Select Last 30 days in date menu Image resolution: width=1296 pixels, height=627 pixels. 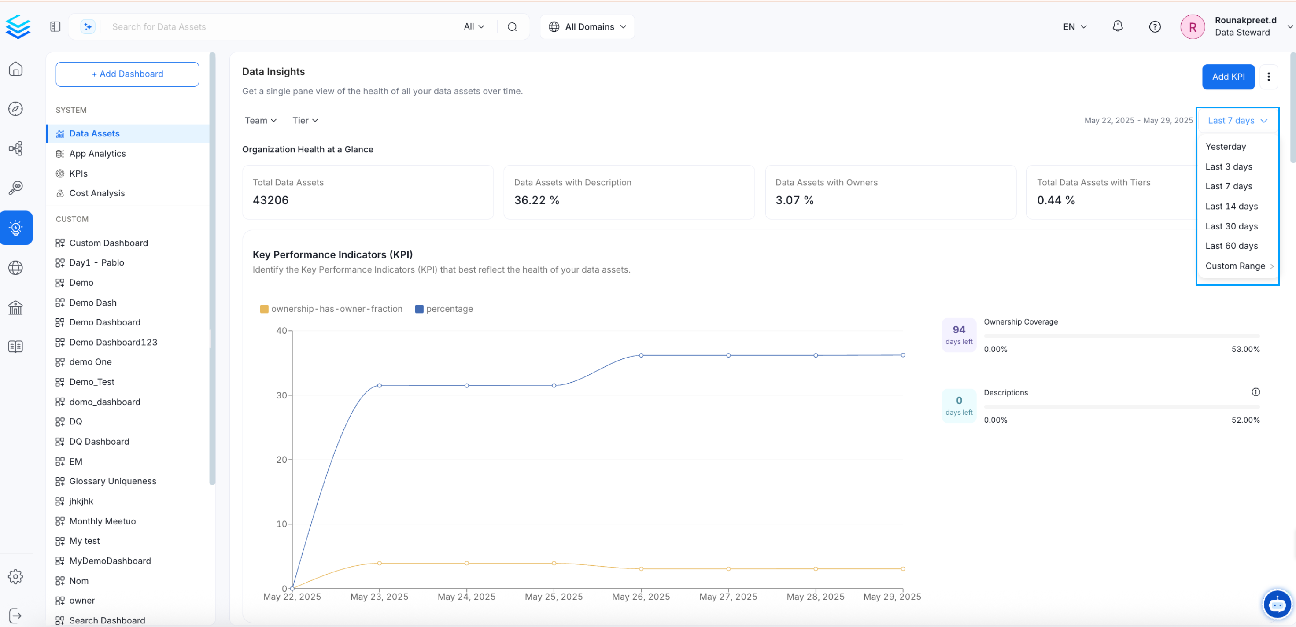(1231, 226)
